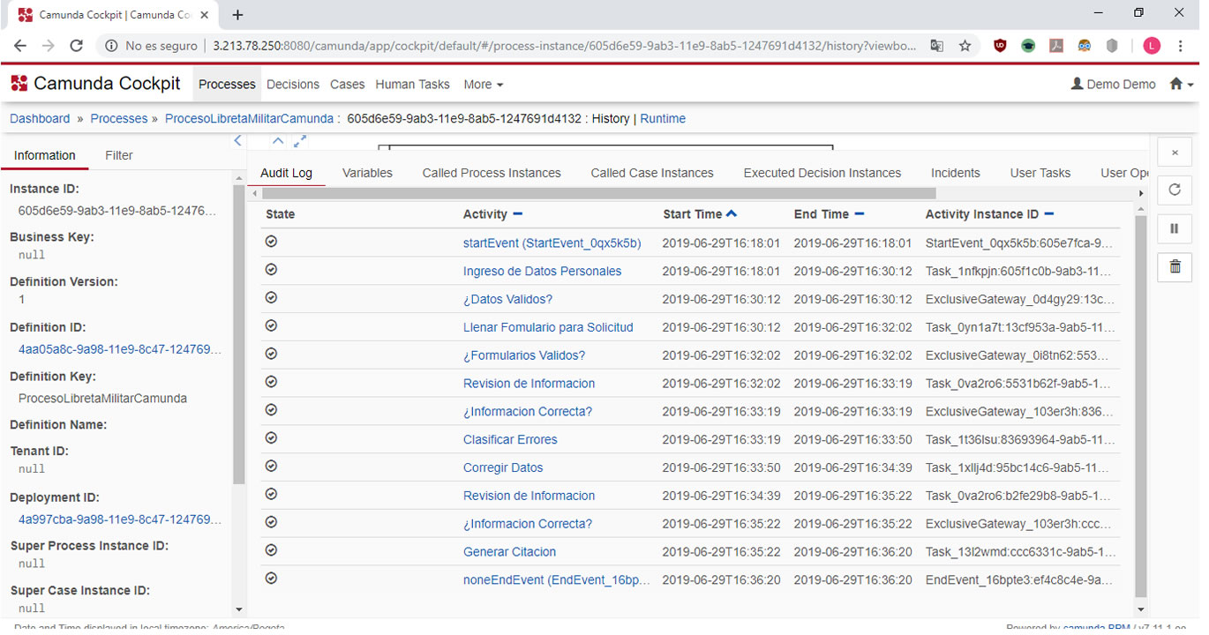The width and height of the screenshot is (1209, 635).
Task: Click the sidebar vertical scrollbar
Action: [x=238, y=335]
